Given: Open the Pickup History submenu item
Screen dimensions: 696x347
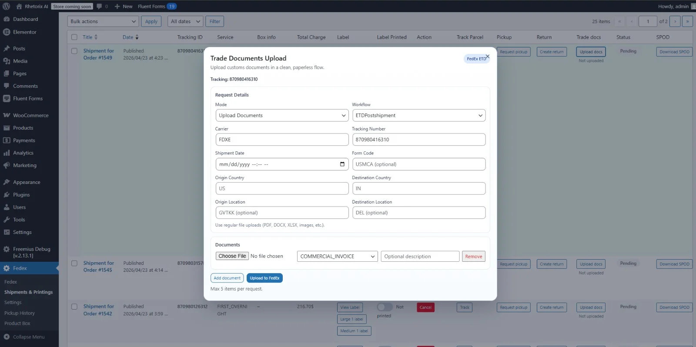Looking at the screenshot, I should click(20, 313).
